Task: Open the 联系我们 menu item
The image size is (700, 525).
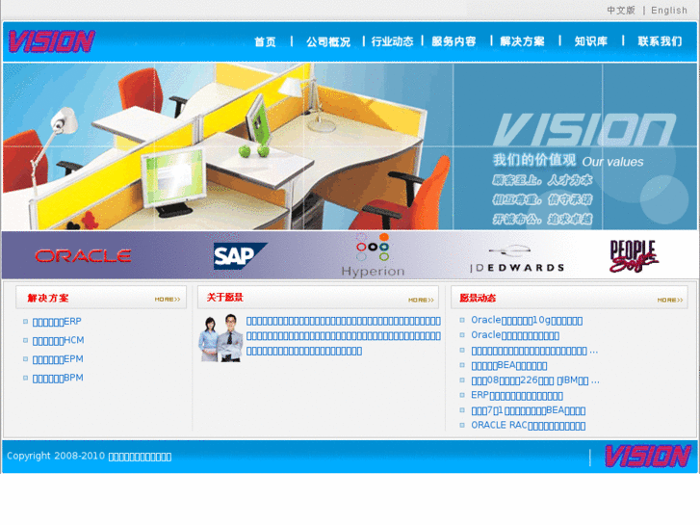Action: click(660, 41)
